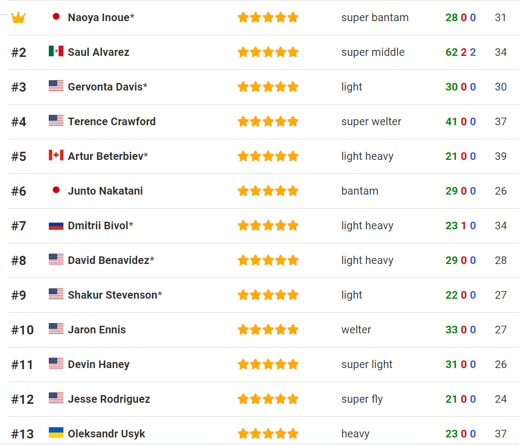Click Devin Haney's 31 0 0 record

tap(460, 364)
